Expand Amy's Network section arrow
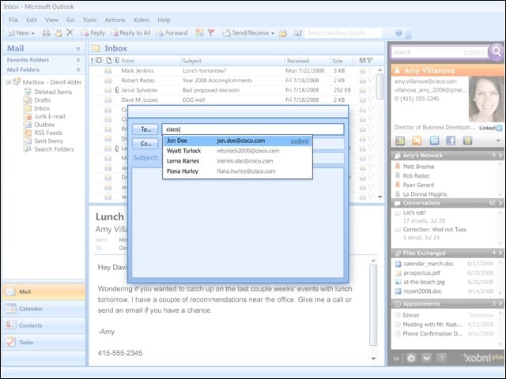The height and width of the screenshot is (379, 506). 500,156
